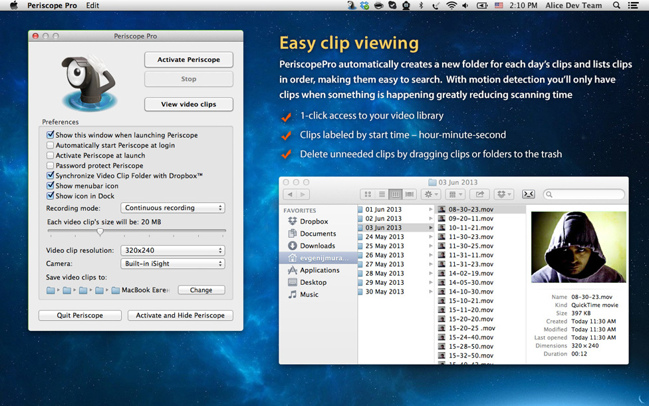
Task: Toggle Show icon in Dock checkbox
Action: pos(50,196)
